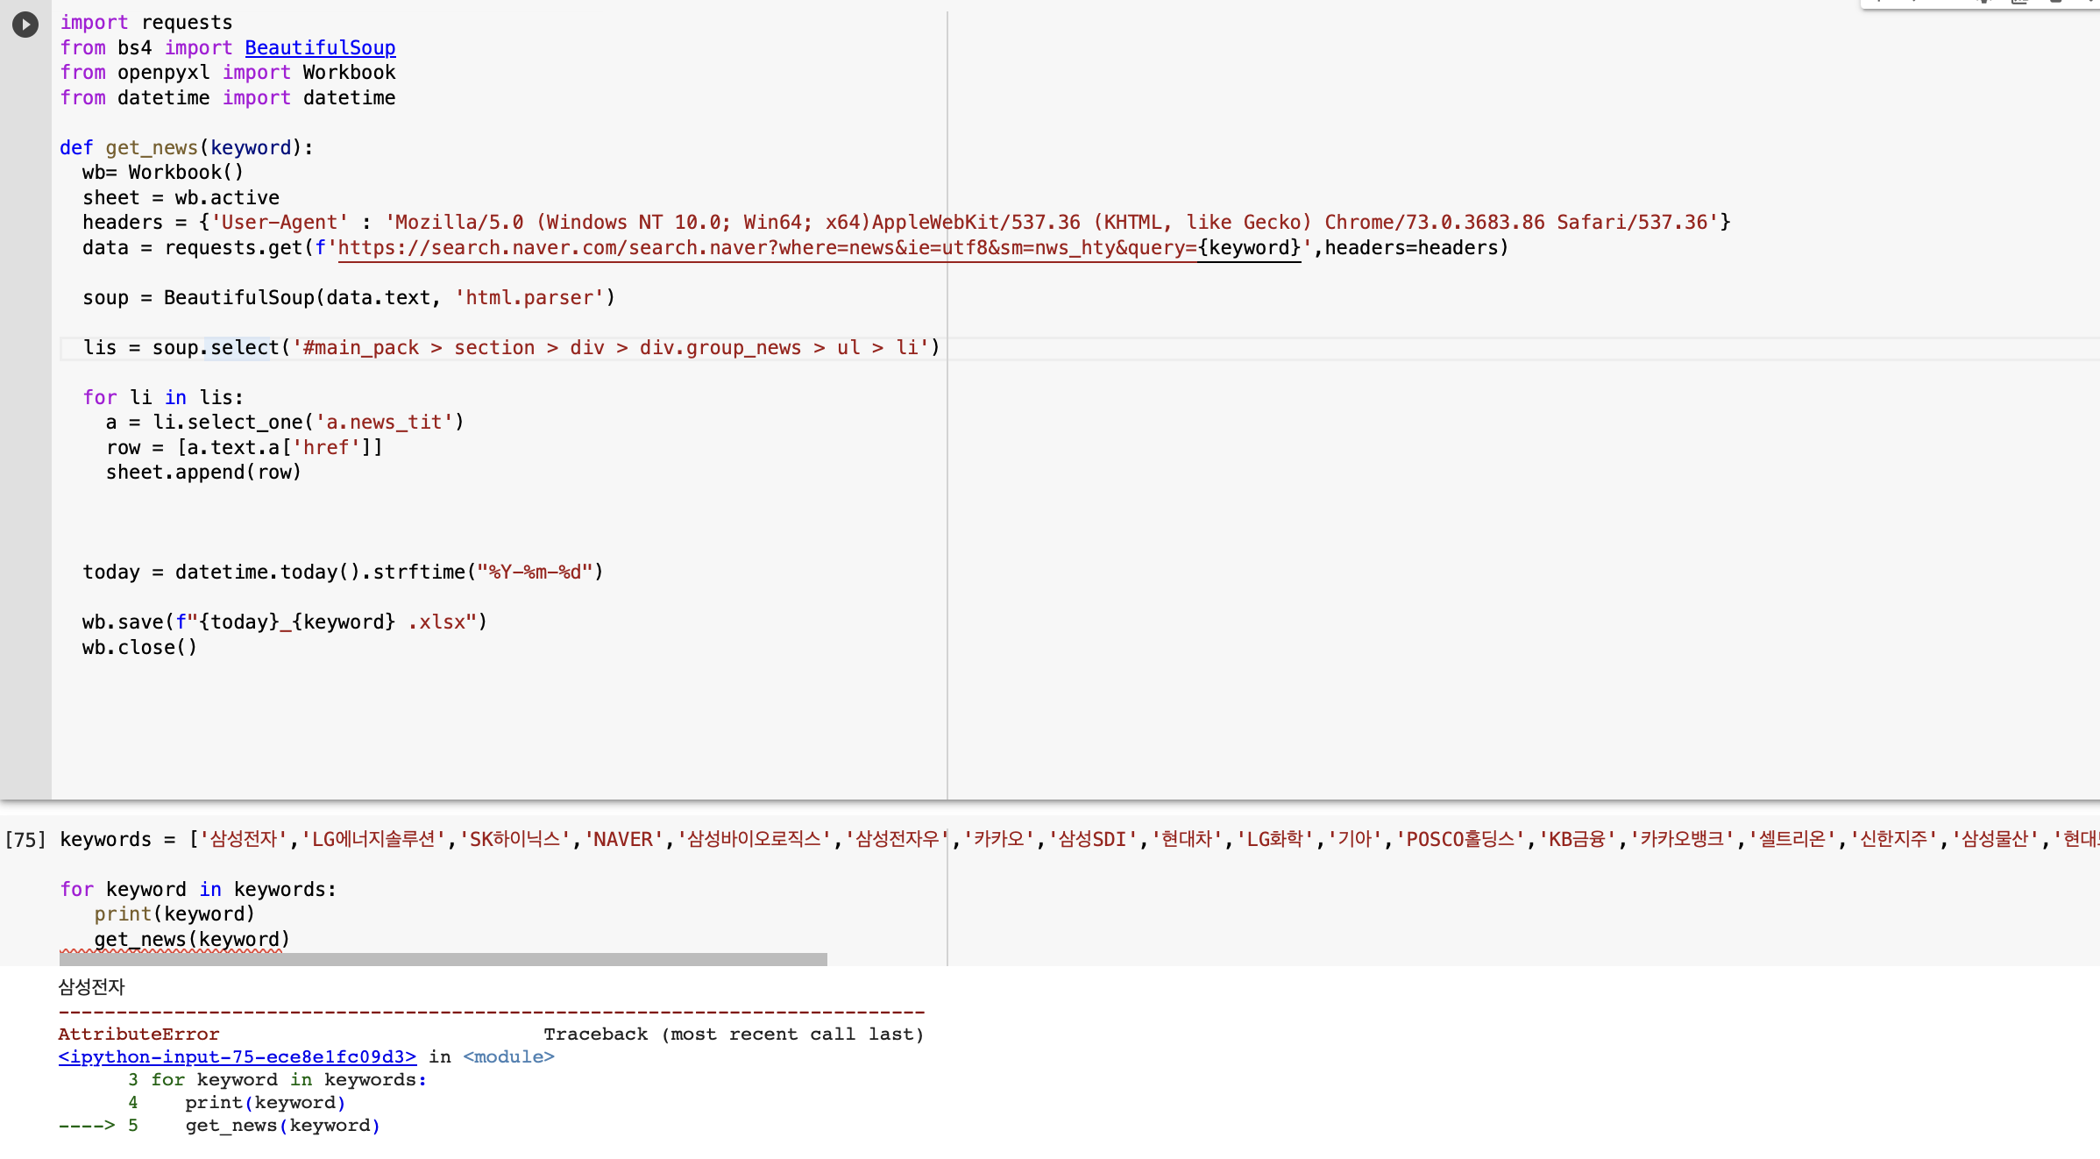The image size is (2100, 1159).
Task: Click 'KB금융' in the keywords list
Action: (x=1577, y=840)
